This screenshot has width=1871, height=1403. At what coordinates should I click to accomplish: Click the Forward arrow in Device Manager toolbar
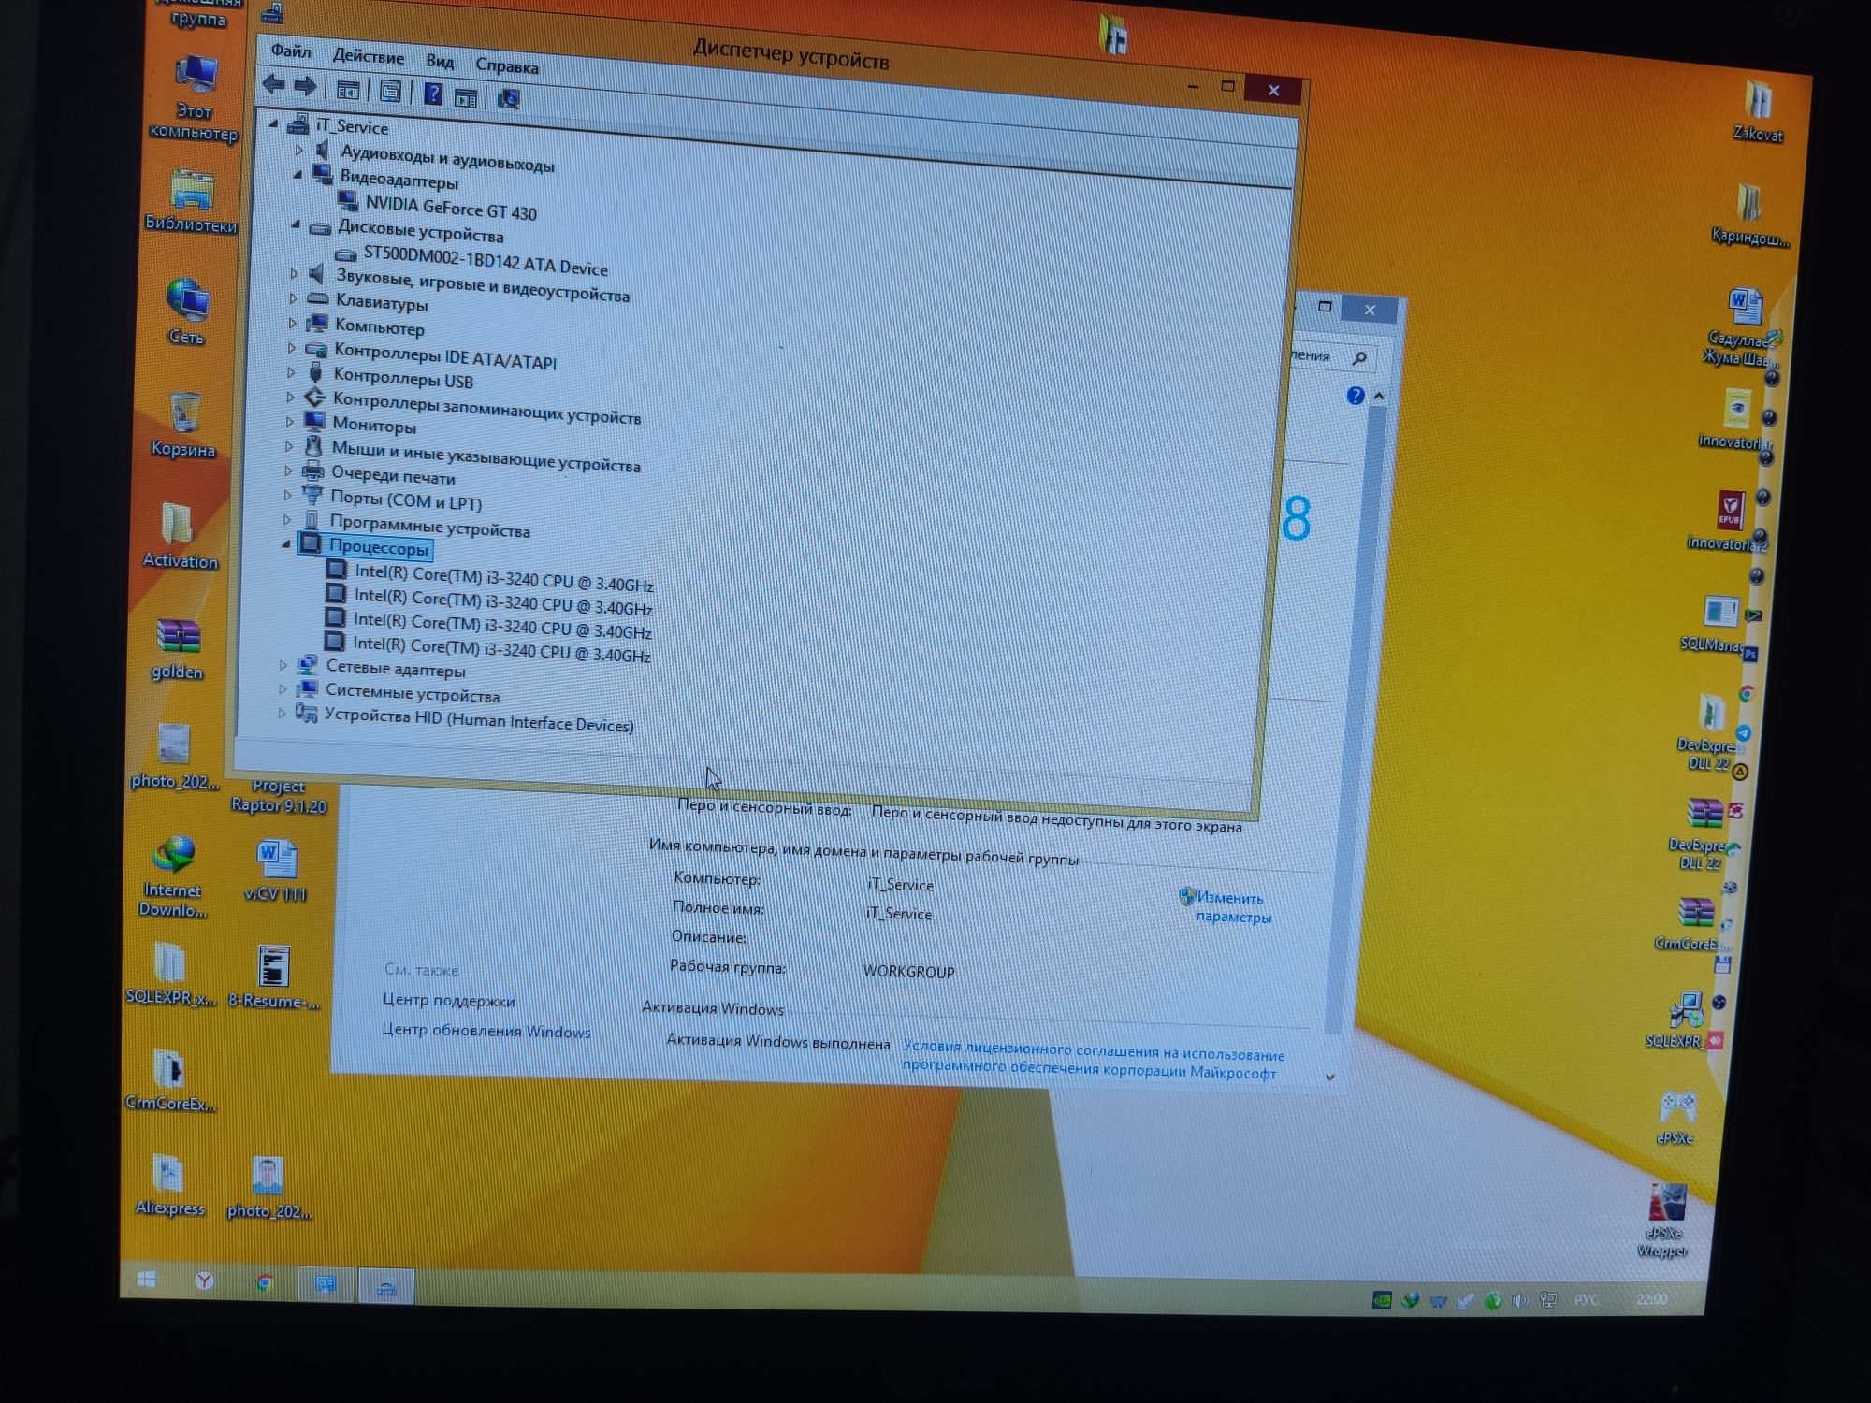[x=305, y=86]
